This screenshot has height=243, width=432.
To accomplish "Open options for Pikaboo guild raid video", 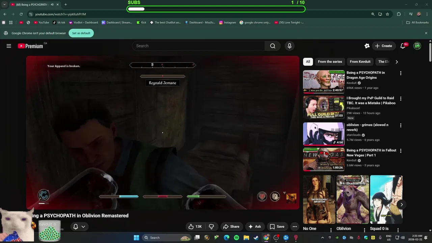I will (x=401, y=99).
